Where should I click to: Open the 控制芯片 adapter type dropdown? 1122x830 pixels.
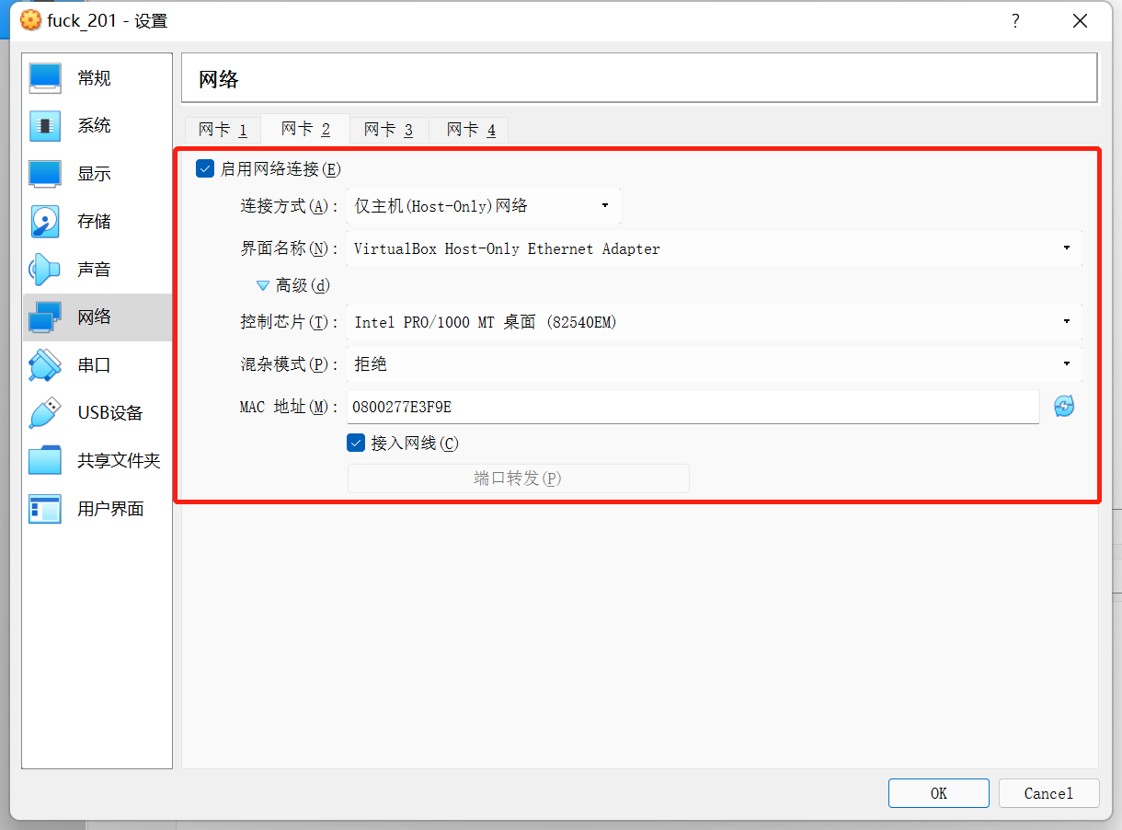click(714, 322)
